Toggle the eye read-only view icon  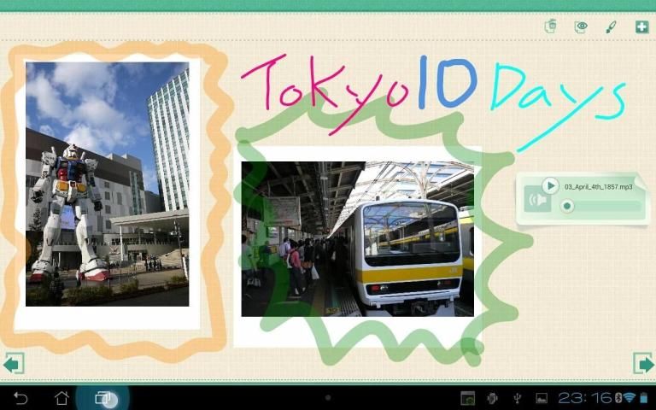(x=581, y=26)
